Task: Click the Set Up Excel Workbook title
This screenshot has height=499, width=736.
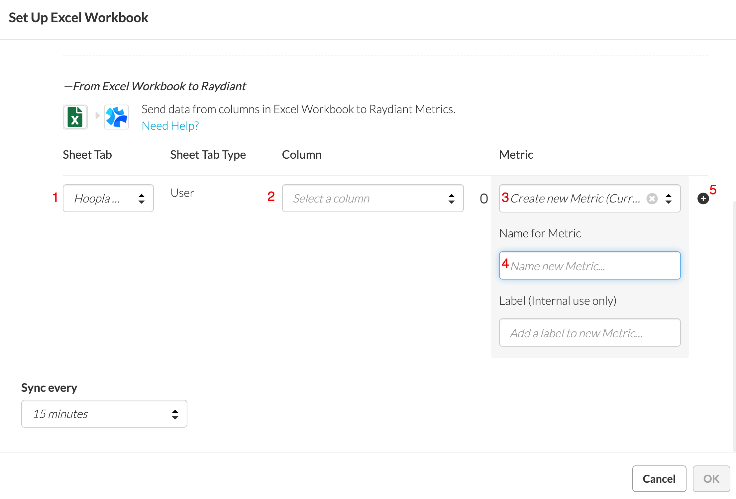Action: 78,18
